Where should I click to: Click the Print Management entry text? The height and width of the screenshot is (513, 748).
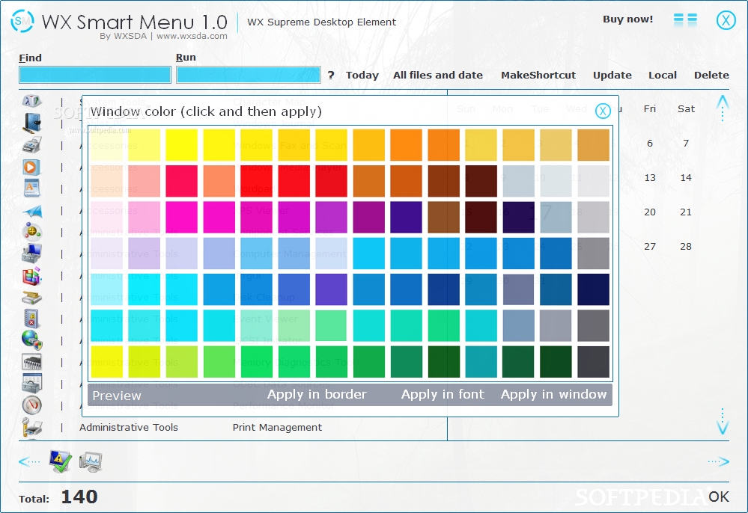pyautogui.click(x=277, y=427)
